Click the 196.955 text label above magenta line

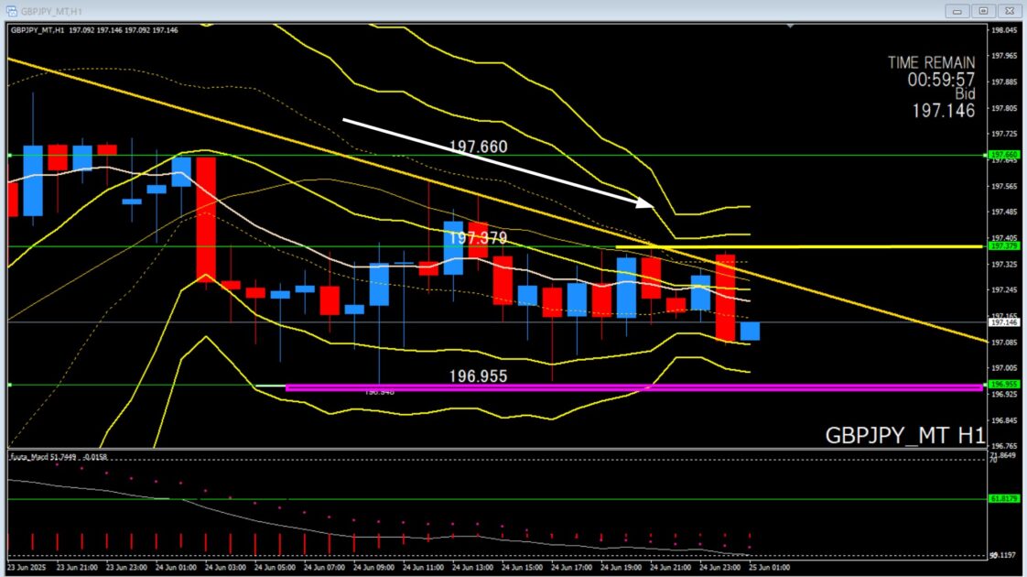(477, 376)
